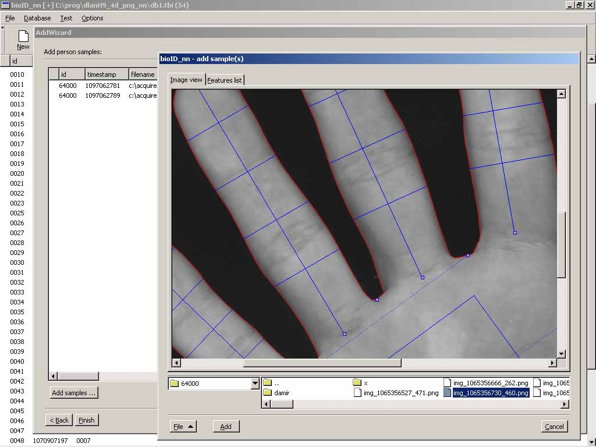Click the image view horizontal scrollbar thumb

pos(322,363)
